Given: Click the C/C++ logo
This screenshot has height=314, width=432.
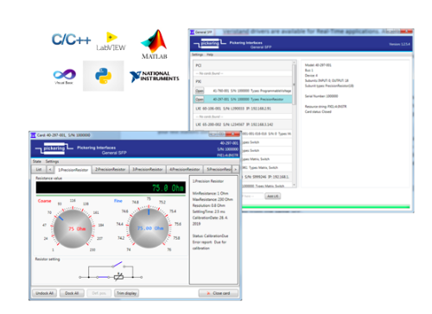Looking at the screenshot, I should tap(71, 40).
